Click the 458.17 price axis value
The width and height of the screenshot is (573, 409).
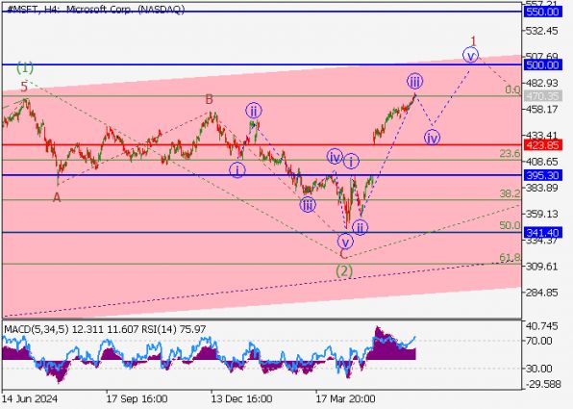pyautogui.click(x=541, y=109)
